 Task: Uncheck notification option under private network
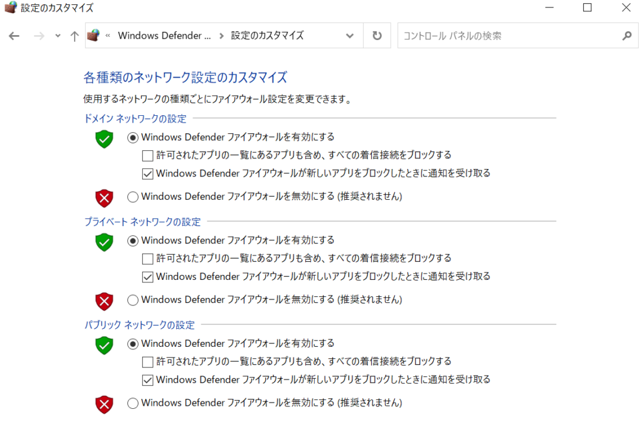[147, 277]
